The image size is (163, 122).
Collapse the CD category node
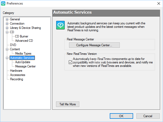pyautogui.click(x=7, y=32)
